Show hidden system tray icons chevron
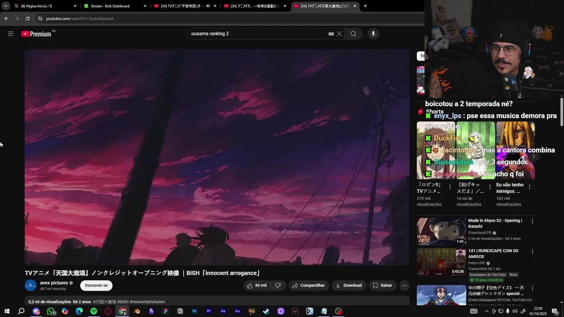 pyautogui.click(x=486, y=311)
